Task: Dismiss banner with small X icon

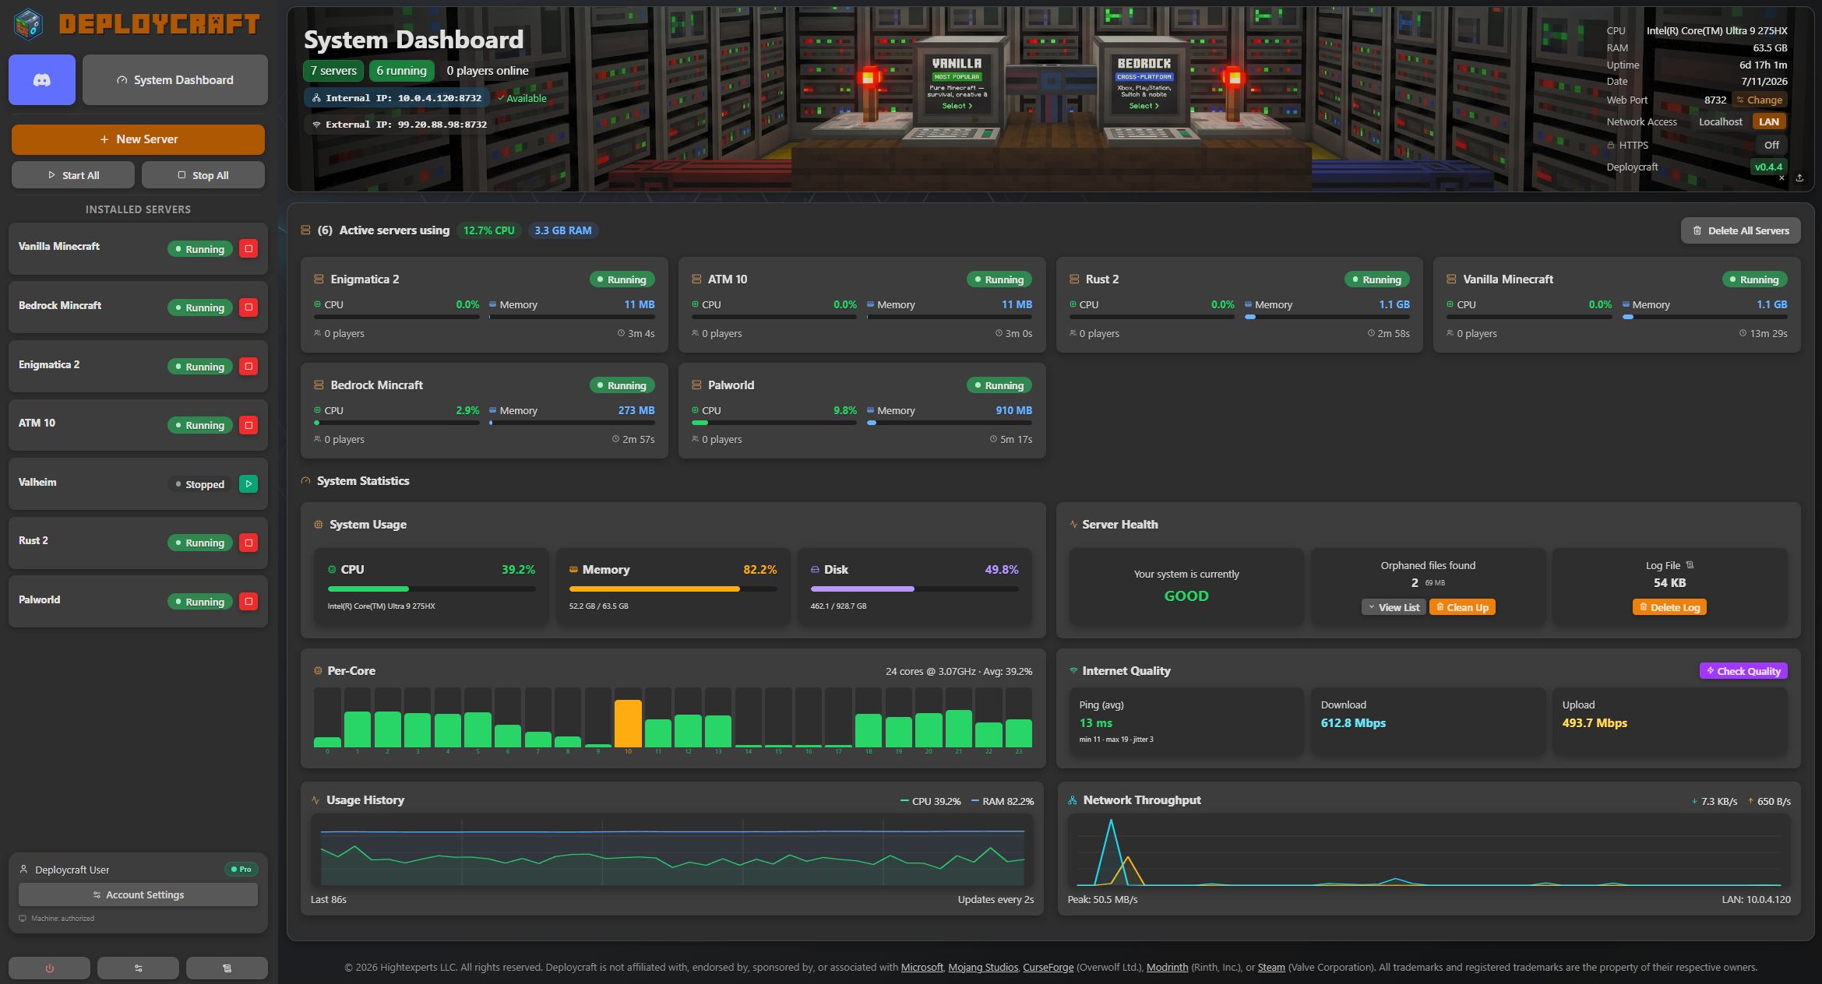Action: [x=1781, y=178]
